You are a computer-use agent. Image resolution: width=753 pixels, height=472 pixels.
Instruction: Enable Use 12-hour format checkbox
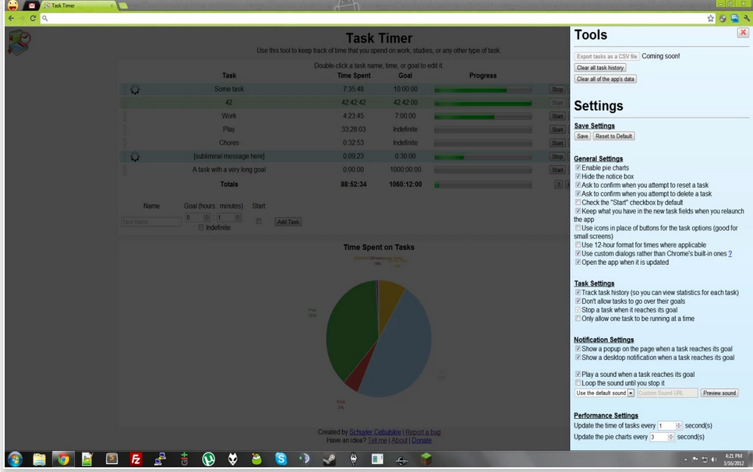pyautogui.click(x=578, y=245)
